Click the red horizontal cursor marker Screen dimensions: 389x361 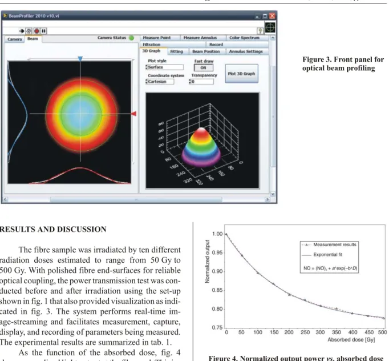tap(133, 114)
